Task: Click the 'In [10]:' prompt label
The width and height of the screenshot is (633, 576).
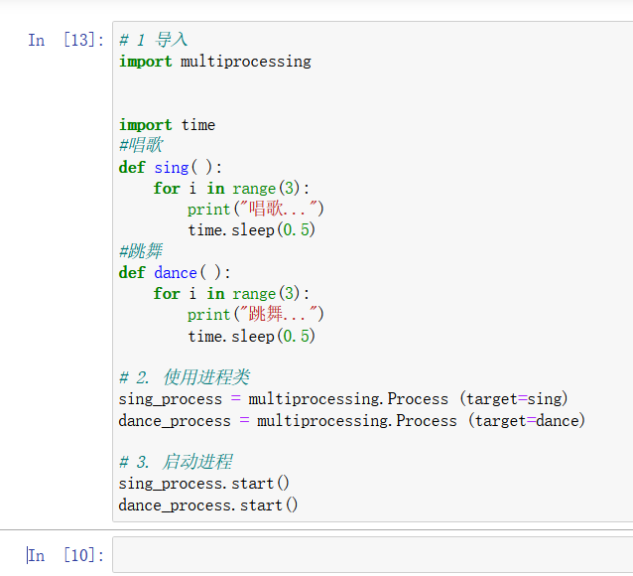Action: pyautogui.click(x=65, y=555)
